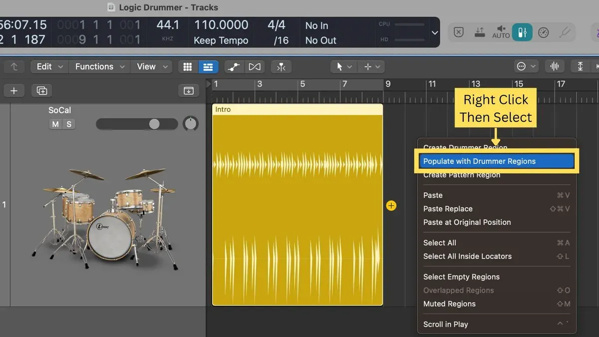Viewport: 599px width, 337px height.
Task: Click the low latency mode icon
Action: [479, 32]
